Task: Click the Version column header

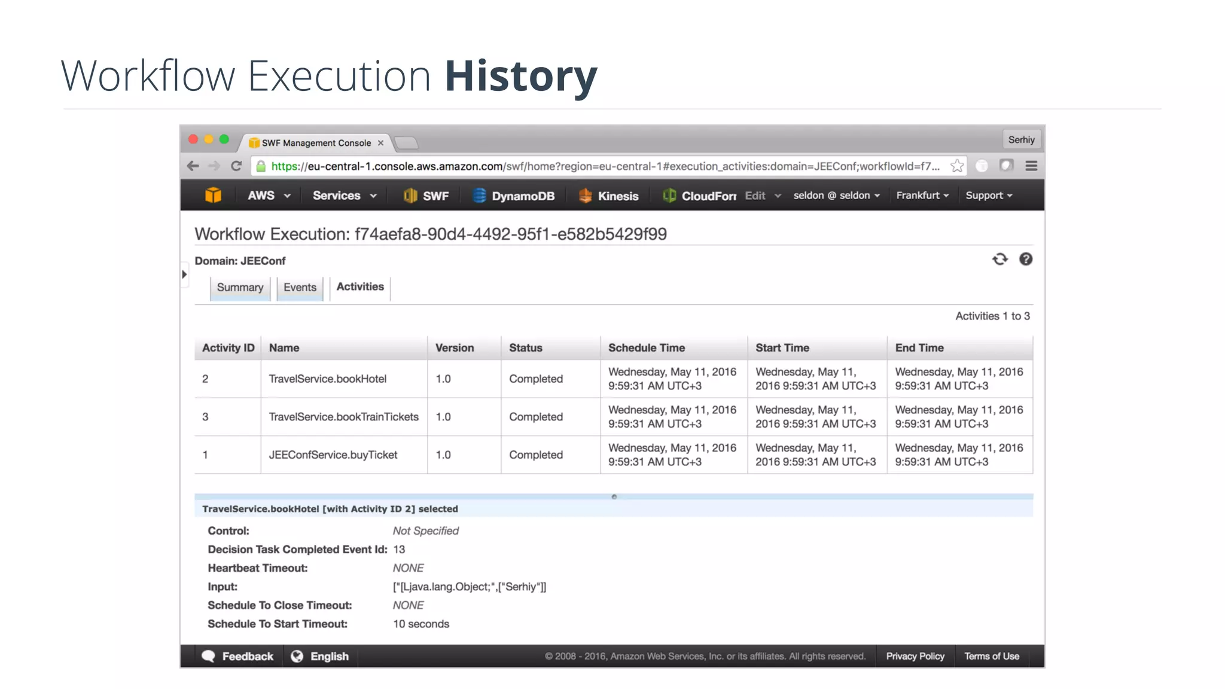Action: tap(464, 348)
